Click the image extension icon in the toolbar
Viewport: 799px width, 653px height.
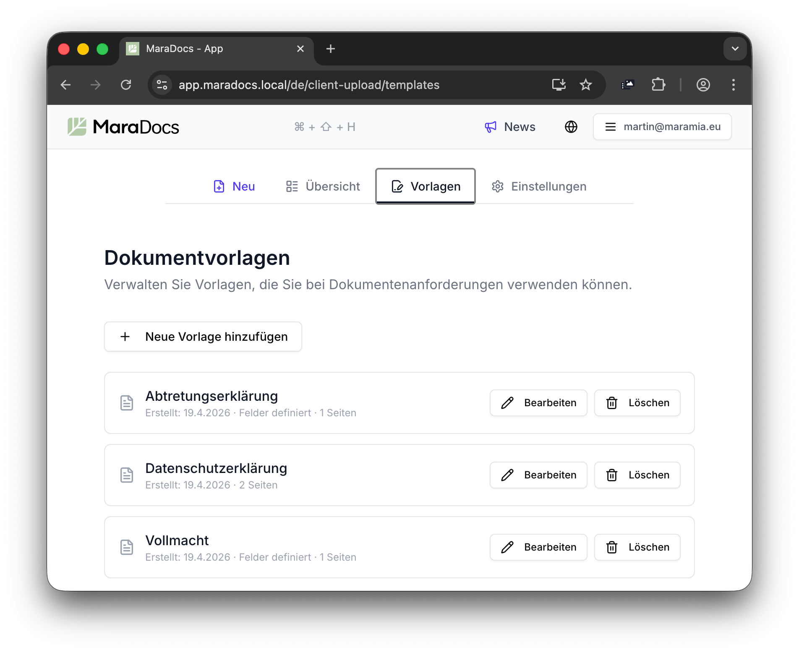[x=628, y=85]
